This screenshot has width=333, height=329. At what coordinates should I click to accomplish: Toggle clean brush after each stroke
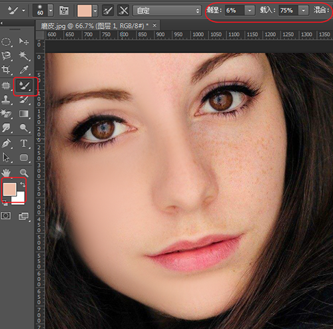point(123,11)
